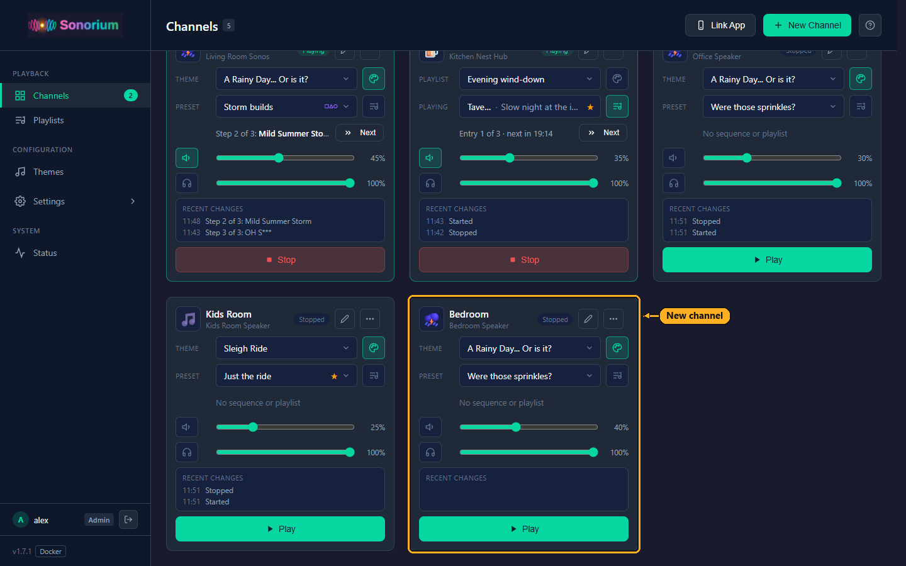
Task: Click the palette icon in Kitchen Nest Hub card
Action: pos(617,79)
